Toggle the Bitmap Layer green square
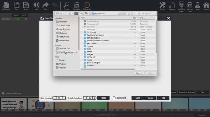The width and height of the screenshot is (210, 117). [18, 19]
